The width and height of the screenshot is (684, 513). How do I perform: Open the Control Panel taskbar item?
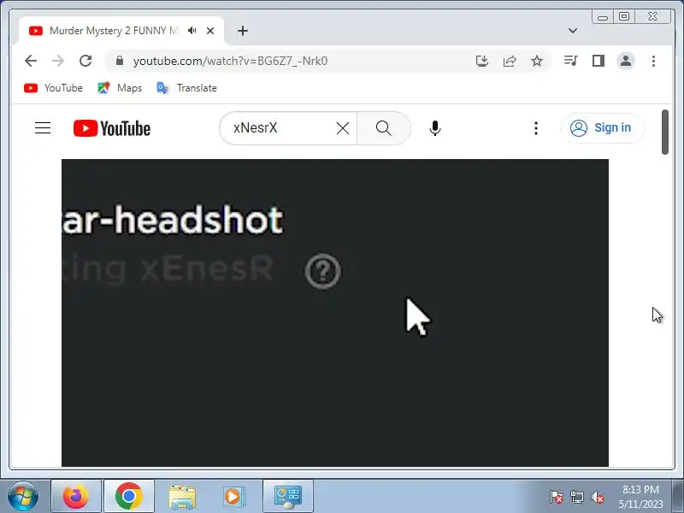pyautogui.click(x=288, y=497)
